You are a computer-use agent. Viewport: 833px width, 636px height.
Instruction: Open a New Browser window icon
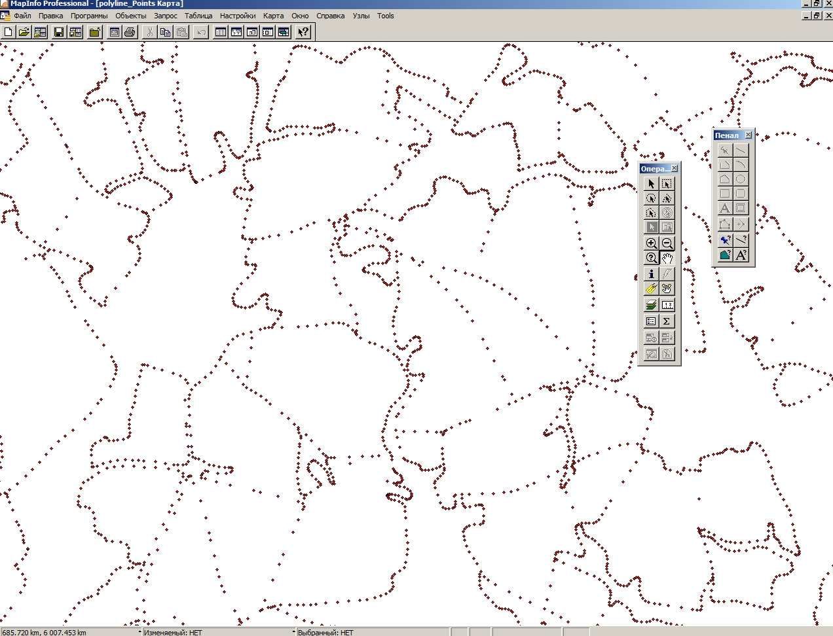[221, 31]
